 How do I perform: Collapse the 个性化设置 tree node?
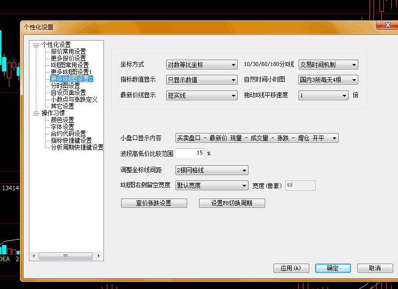pyautogui.click(x=36, y=45)
